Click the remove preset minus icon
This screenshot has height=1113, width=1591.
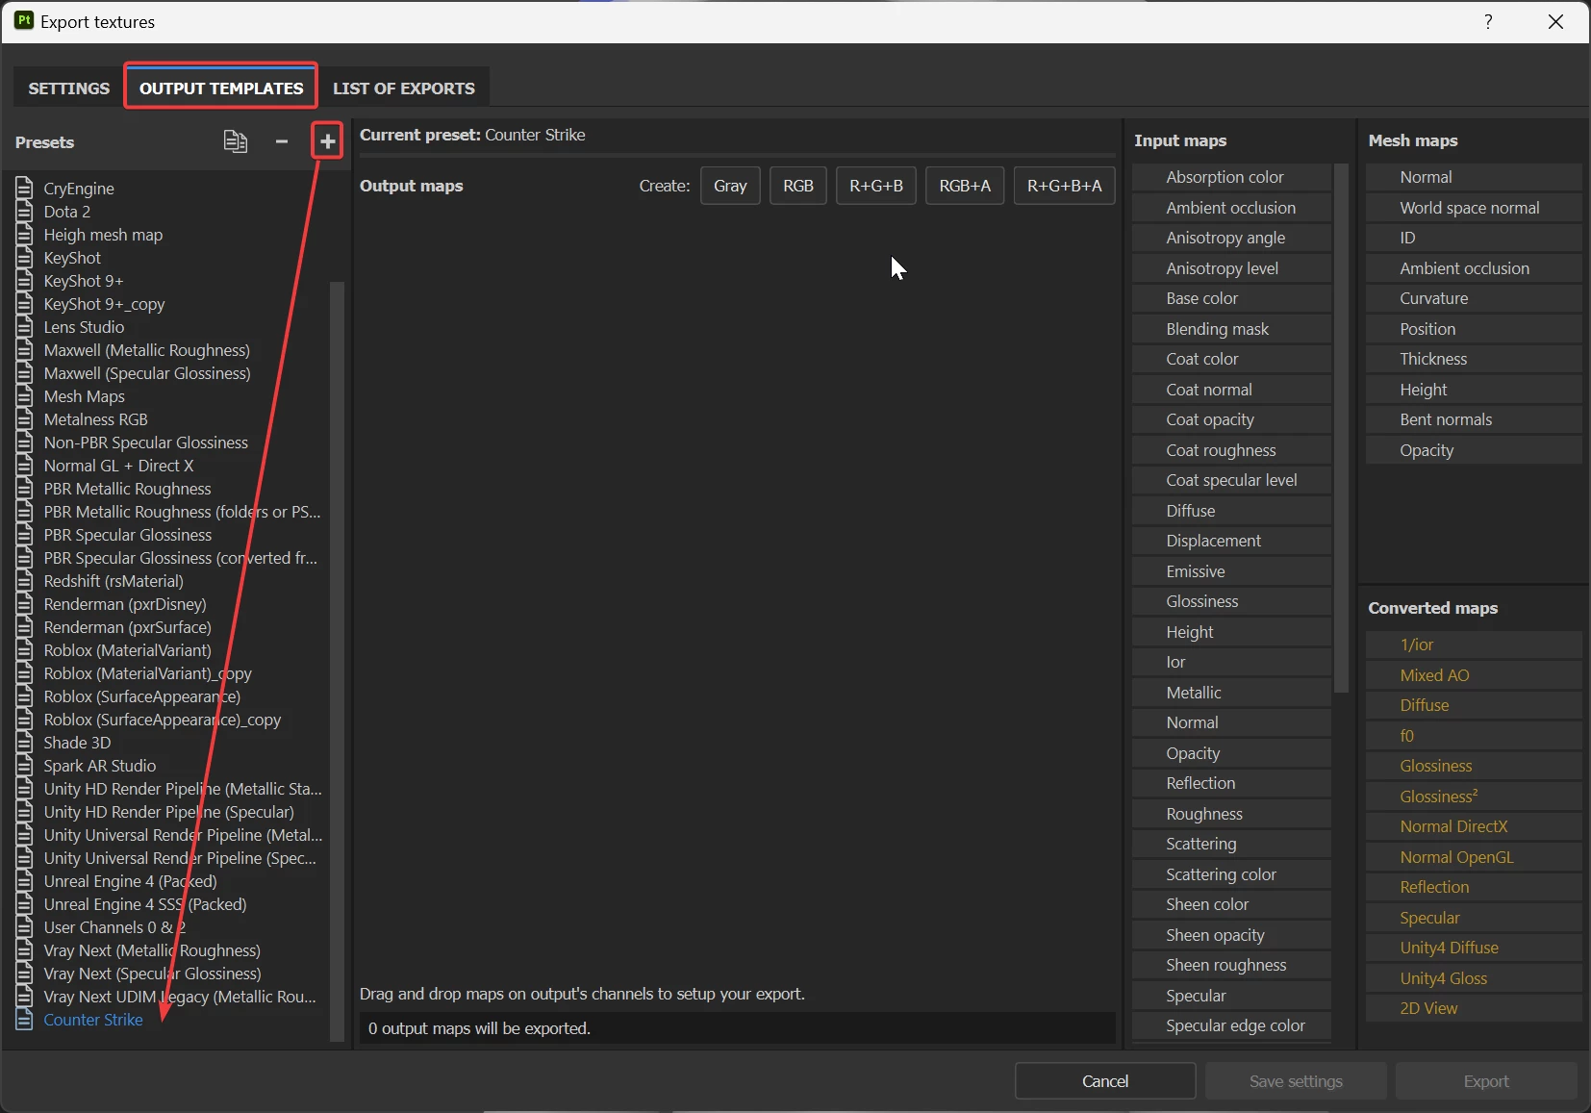(x=282, y=141)
